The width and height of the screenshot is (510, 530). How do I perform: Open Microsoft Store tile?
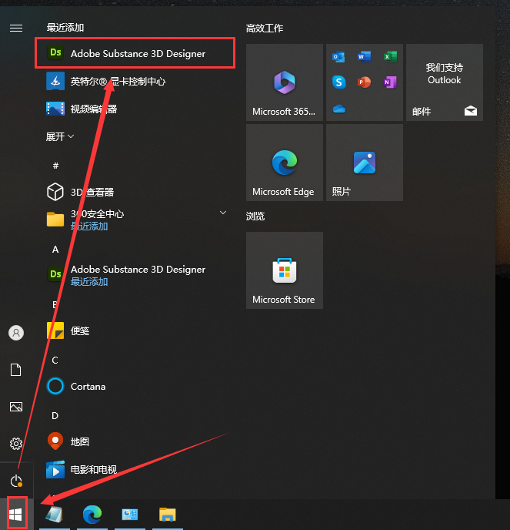tap(284, 270)
